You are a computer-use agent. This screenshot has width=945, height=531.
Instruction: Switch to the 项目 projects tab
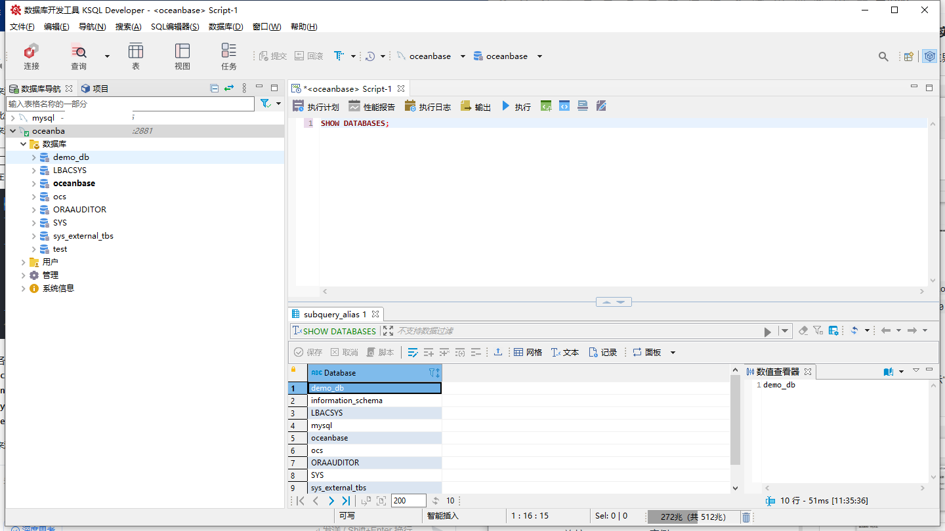(x=94, y=88)
